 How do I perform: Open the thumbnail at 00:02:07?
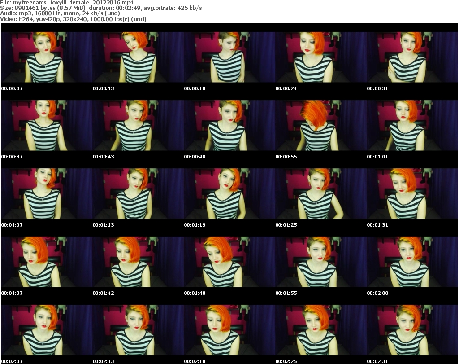[x=47, y=330]
